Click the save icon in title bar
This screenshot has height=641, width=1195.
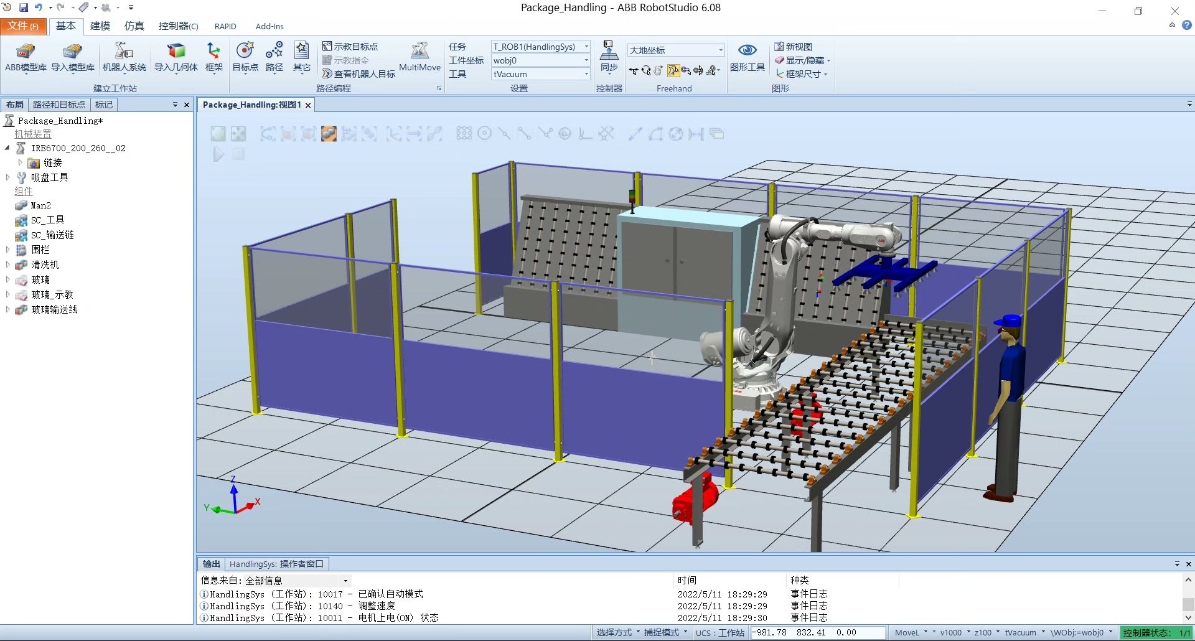24,7
